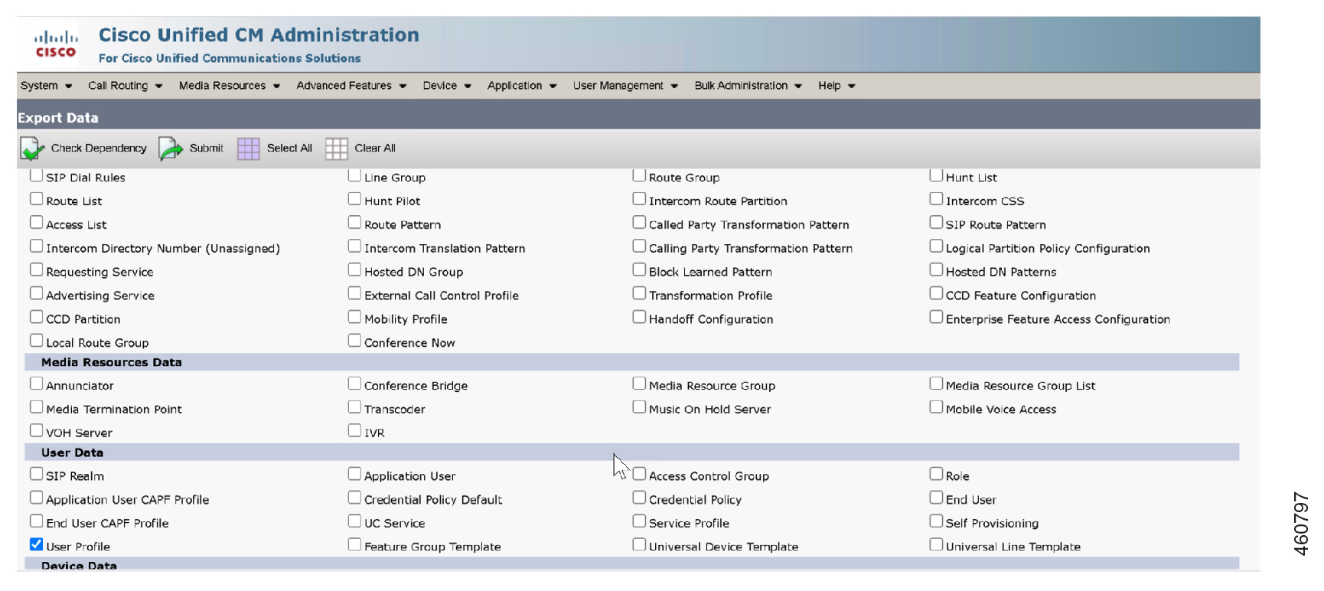Viewport: 1324px width, 591px height.
Task: Check the Mobile Voice Access checkbox
Action: pyautogui.click(x=936, y=407)
